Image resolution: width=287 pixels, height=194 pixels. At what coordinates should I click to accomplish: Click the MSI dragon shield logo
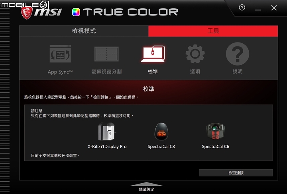[27, 13]
